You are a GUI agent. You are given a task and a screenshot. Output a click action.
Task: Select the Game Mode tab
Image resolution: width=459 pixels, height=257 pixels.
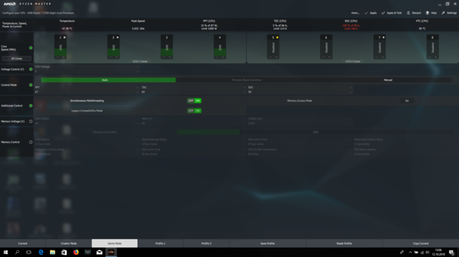click(114, 243)
